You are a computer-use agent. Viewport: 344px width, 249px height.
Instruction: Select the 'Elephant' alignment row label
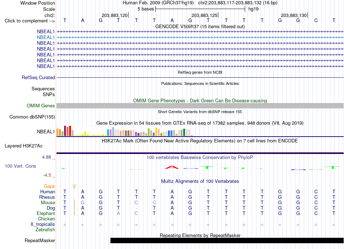(x=46, y=213)
